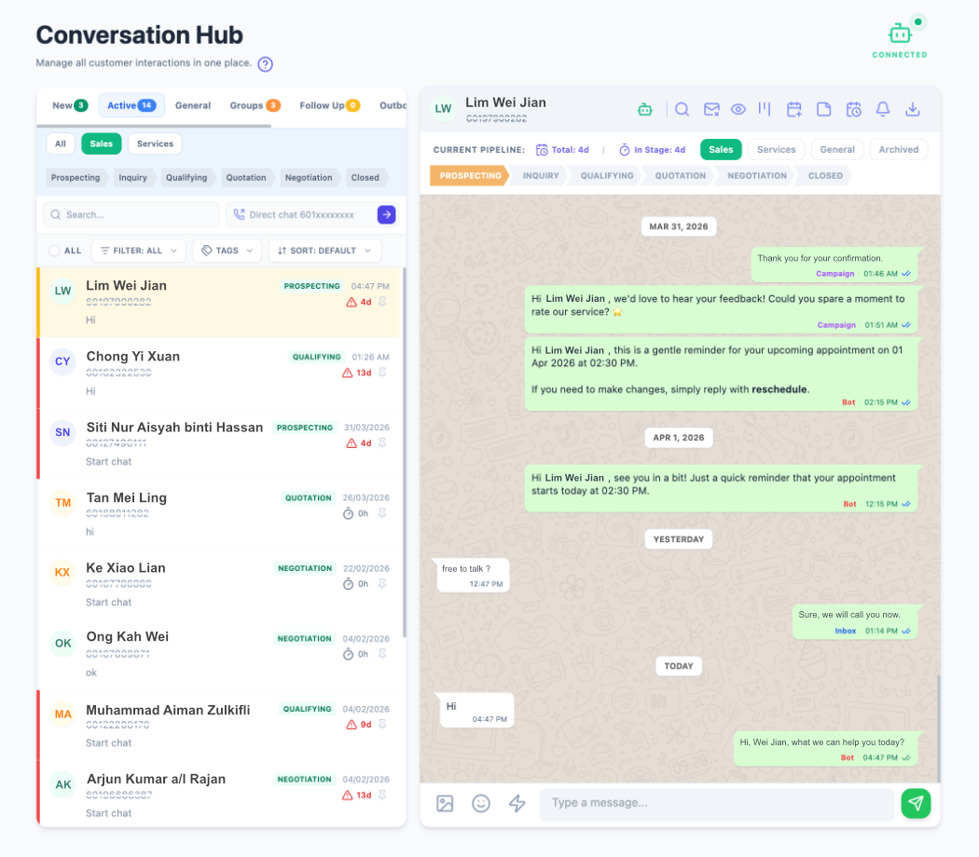This screenshot has width=979, height=857.
Task: Open the add-appointment calendar icon
Action: (793, 109)
